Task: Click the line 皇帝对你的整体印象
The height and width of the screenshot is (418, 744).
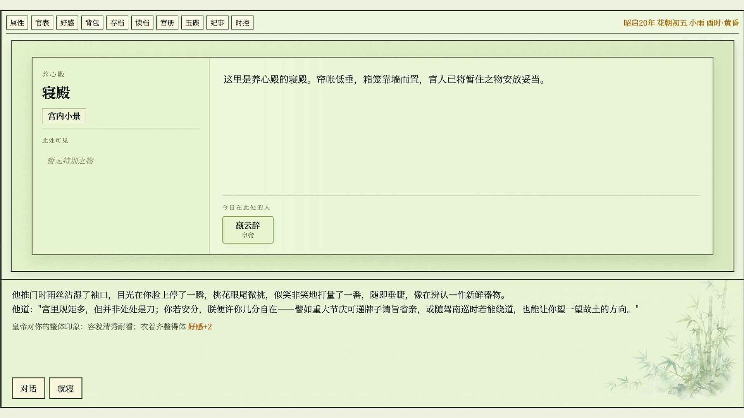Action: 112,327
